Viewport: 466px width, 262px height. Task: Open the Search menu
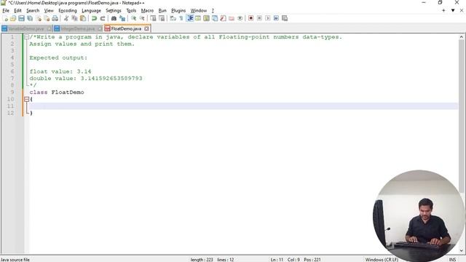click(x=33, y=10)
